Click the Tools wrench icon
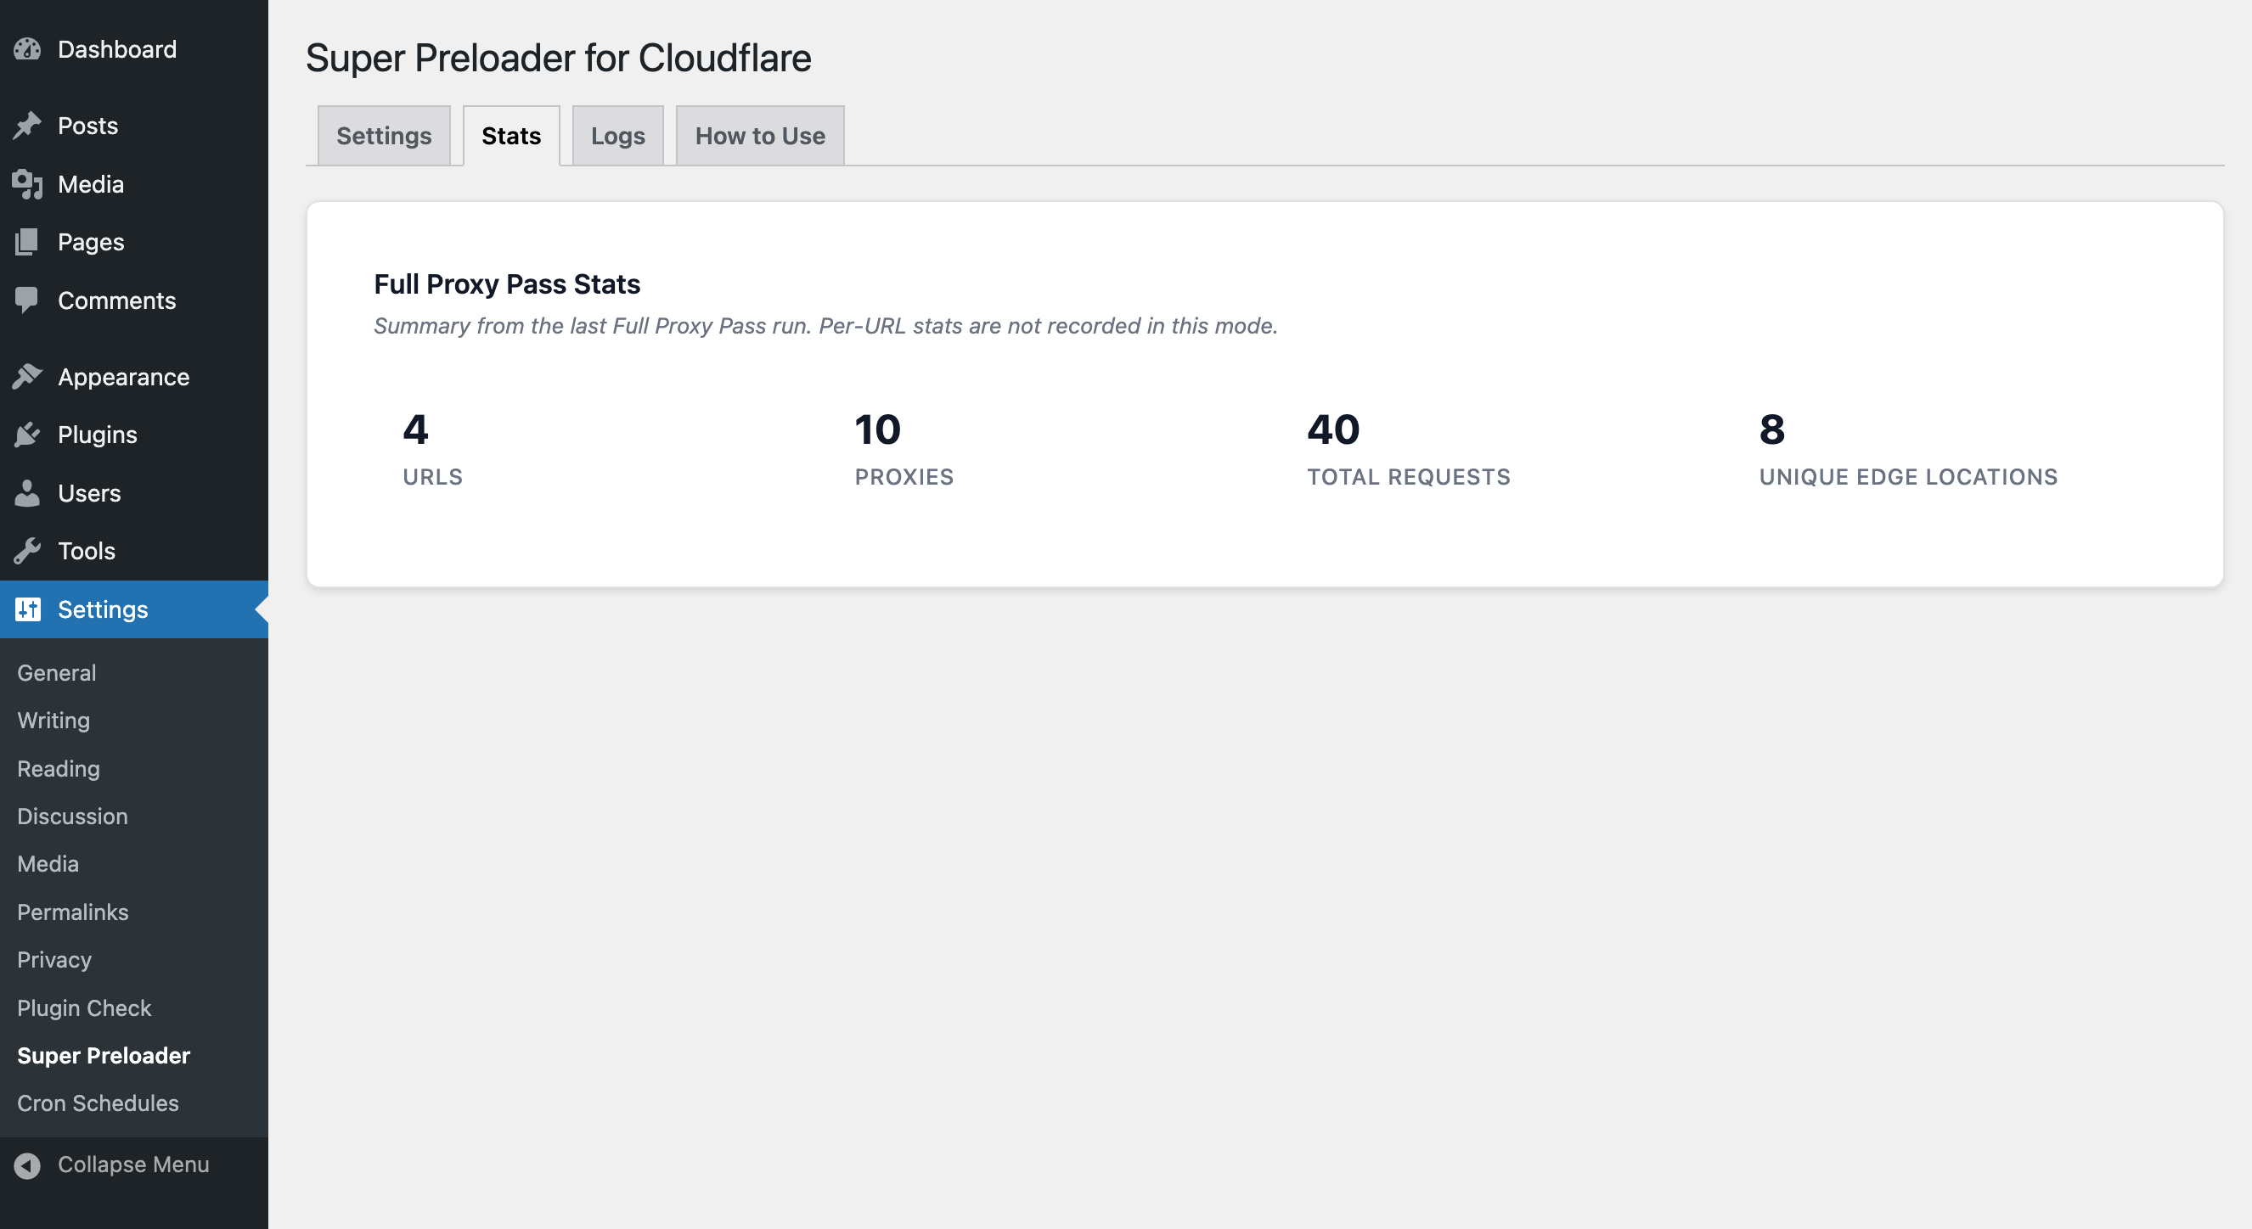This screenshot has width=2252, height=1229. pyautogui.click(x=27, y=550)
